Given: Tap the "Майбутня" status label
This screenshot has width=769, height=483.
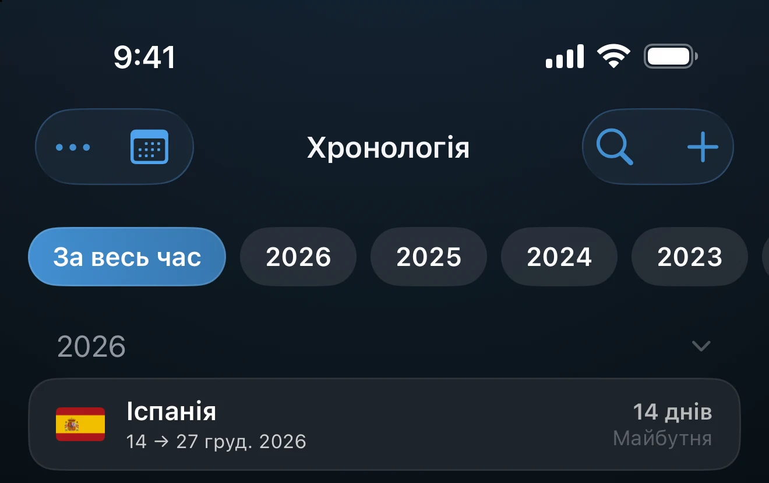Looking at the screenshot, I should coord(662,438).
